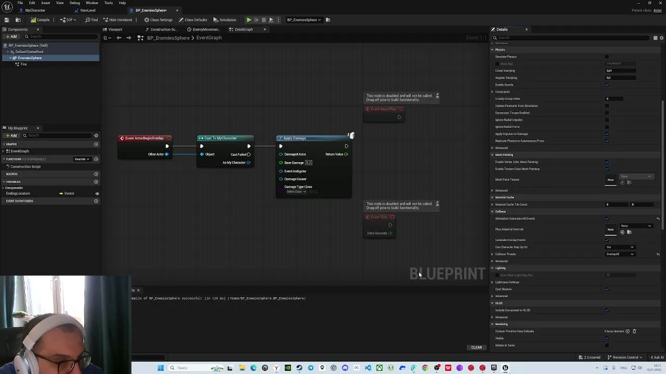
Task: Toggle the EndingLocation variable eye icon
Action: coord(97,194)
